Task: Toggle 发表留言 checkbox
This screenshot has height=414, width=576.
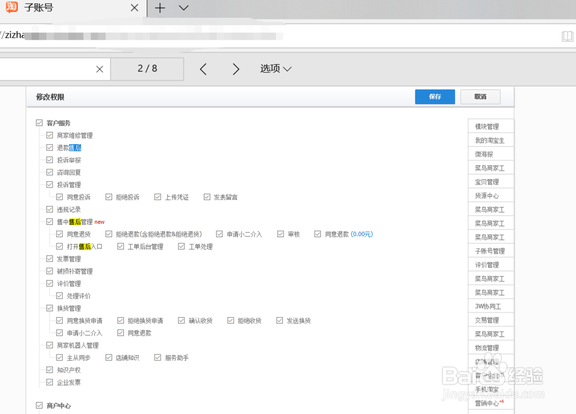Action: point(207,197)
